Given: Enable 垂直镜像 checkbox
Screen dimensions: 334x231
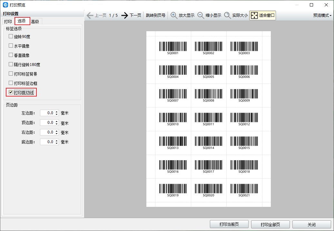Looking at the screenshot, I should 11,55.
